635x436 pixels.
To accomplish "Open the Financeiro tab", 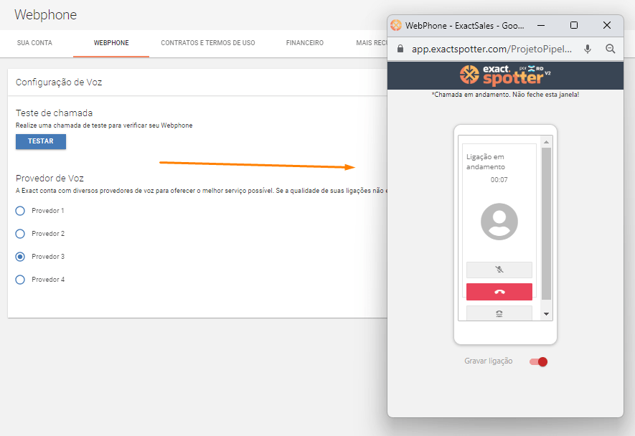I will [304, 43].
